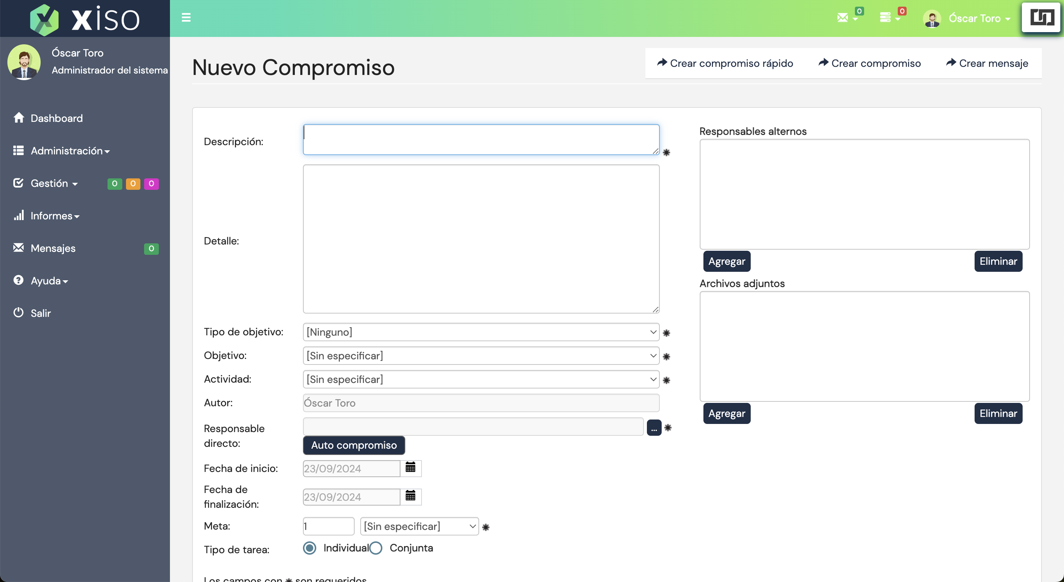The height and width of the screenshot is (582, 1064).
Task: Open the Tipo de objetivo dropdown
Action: [481, 332]
